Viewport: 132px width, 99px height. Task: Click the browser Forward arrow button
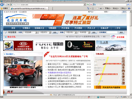point(6,4)
